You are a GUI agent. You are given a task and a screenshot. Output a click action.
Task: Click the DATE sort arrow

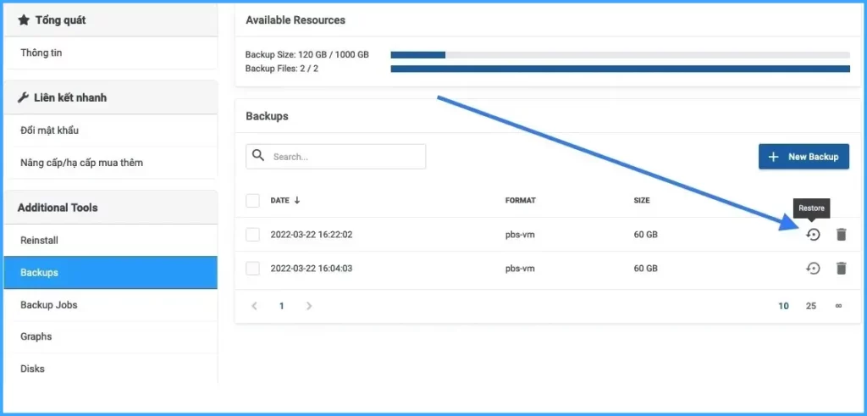tap(297, 200)
